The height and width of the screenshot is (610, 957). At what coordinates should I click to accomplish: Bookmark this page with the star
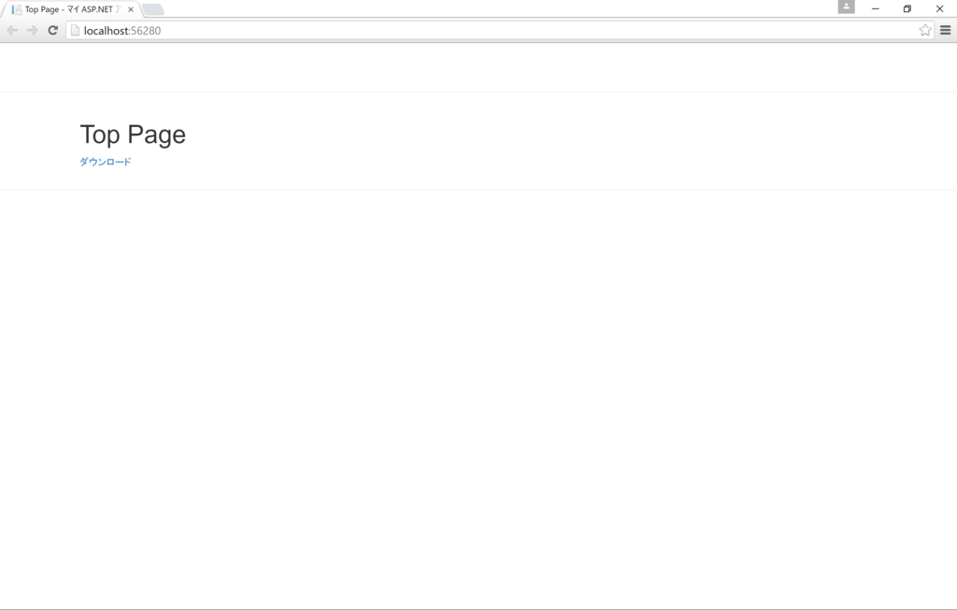tap(925, 30)
